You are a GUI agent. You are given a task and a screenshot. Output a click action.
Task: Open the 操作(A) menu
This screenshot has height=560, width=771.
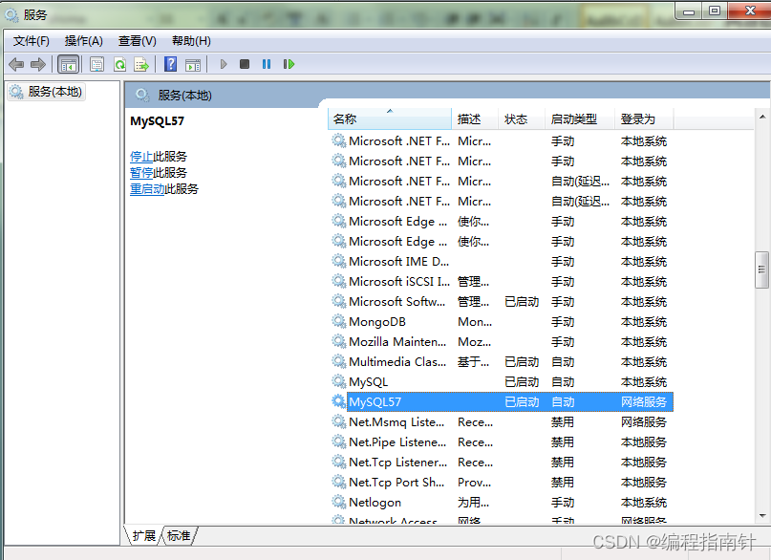[83, 41]
